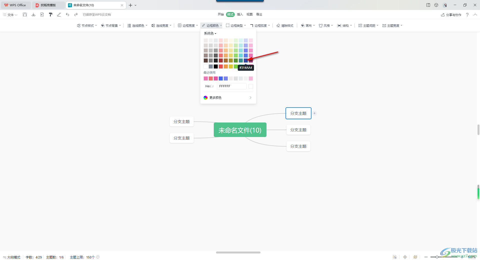This screenshot has height=260, width=480.
Task: Switch to the 样式 tab
Action: click(230, 14)
